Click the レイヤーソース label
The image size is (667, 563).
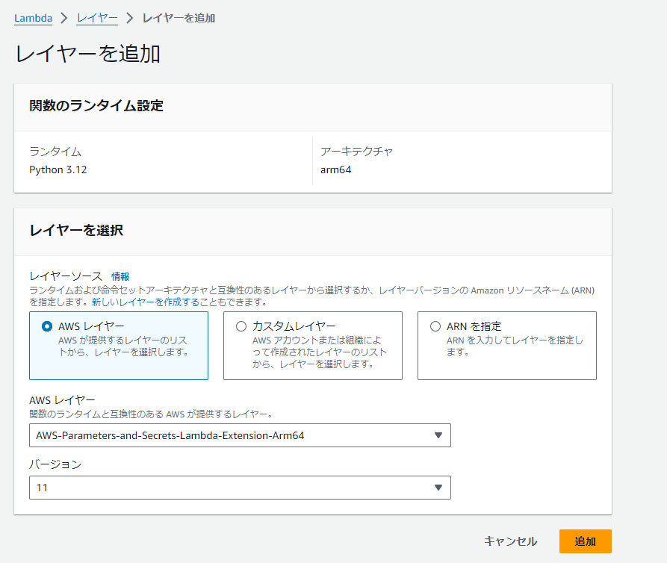pos(66,276)
